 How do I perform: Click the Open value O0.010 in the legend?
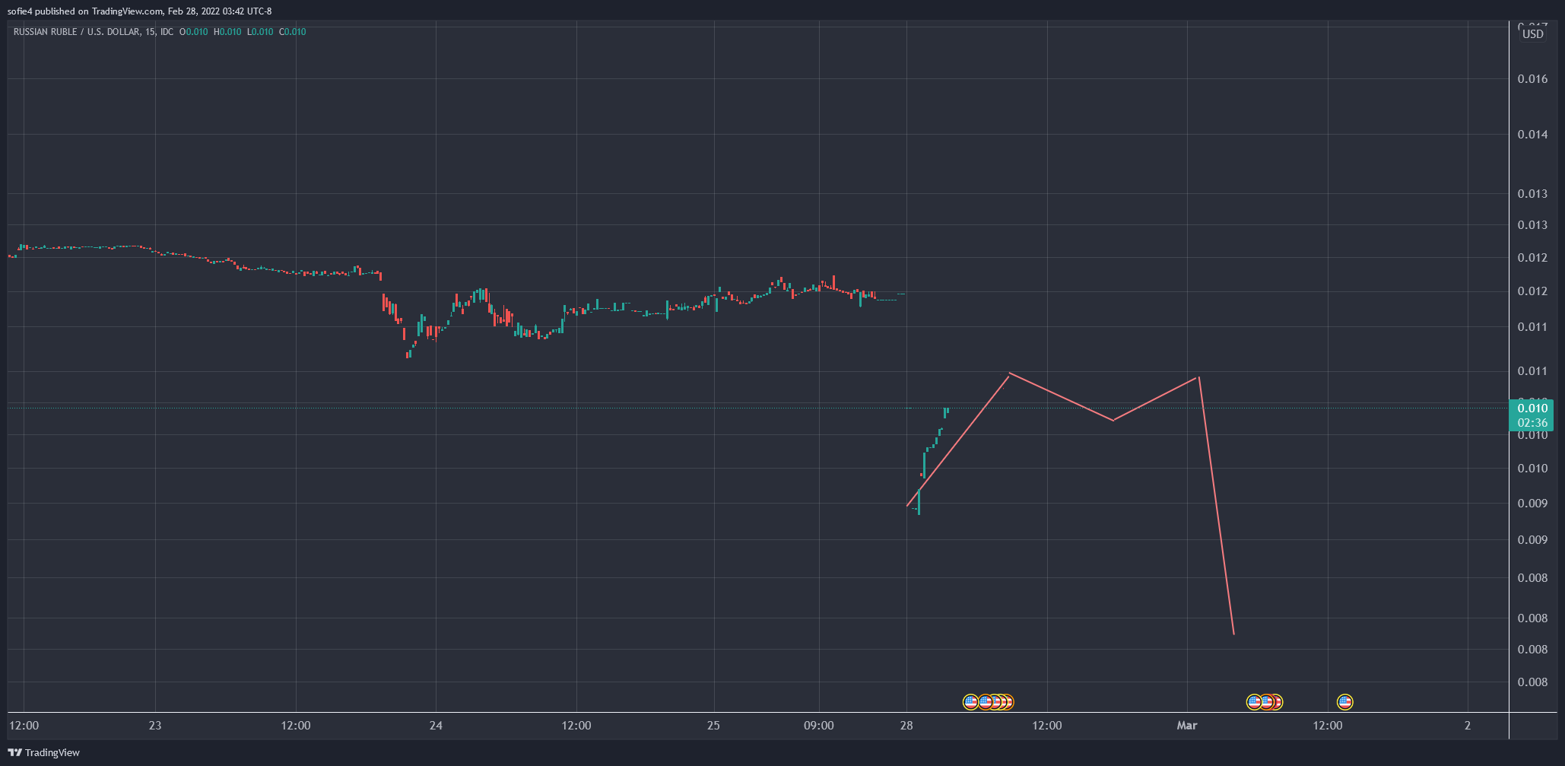pyautogui.click(x=193, y=32)
